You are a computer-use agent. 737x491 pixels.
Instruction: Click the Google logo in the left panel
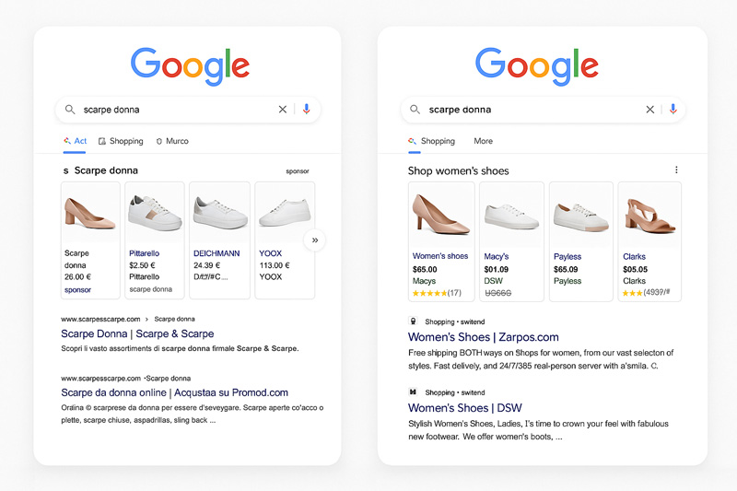(x=190, y=66)
